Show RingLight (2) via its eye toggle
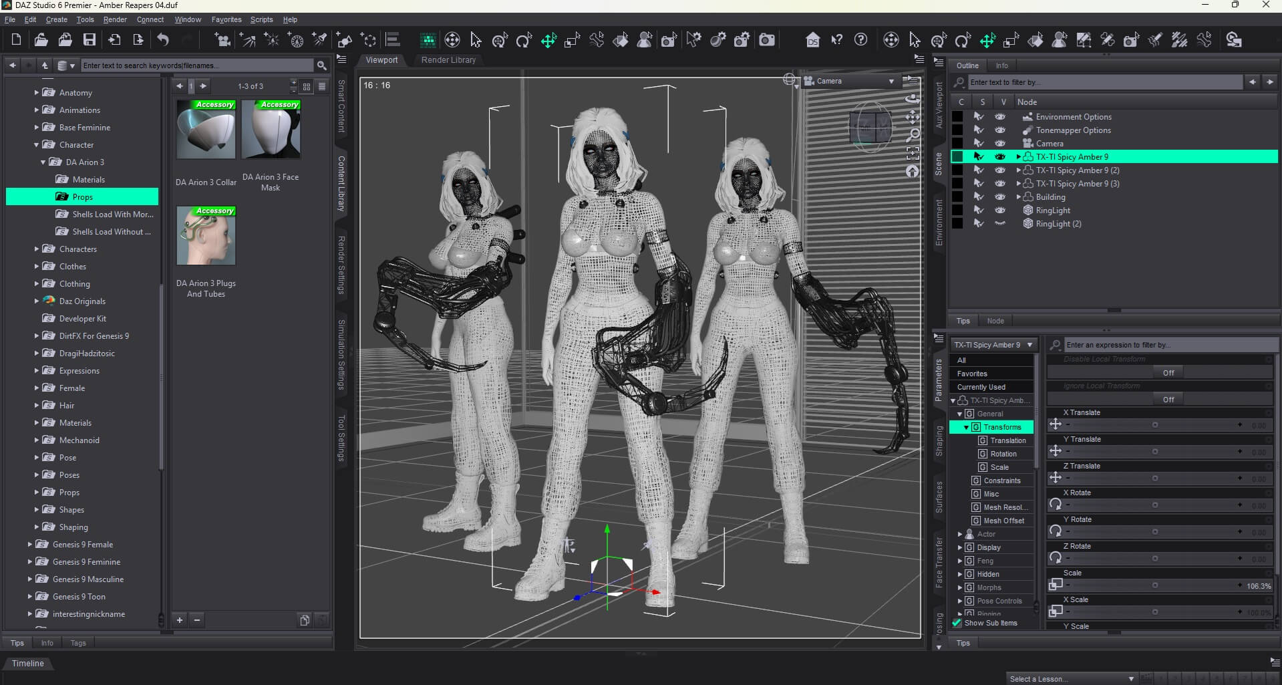Viewport: 1282px width, 685px height. point(999,224)
